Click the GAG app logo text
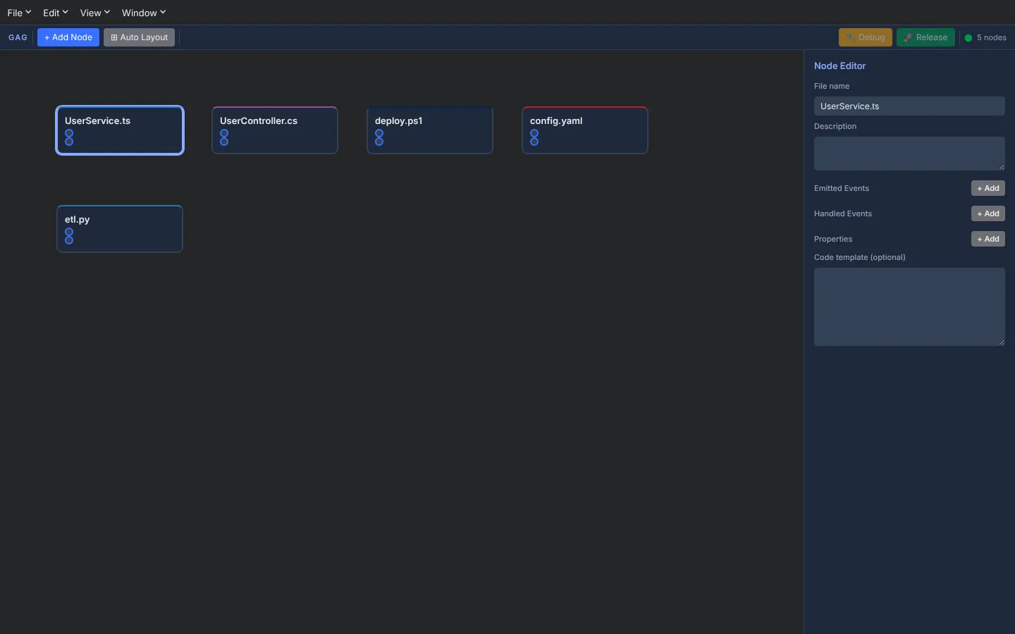The image size is (1015, 634). click(x=18, y=37)
